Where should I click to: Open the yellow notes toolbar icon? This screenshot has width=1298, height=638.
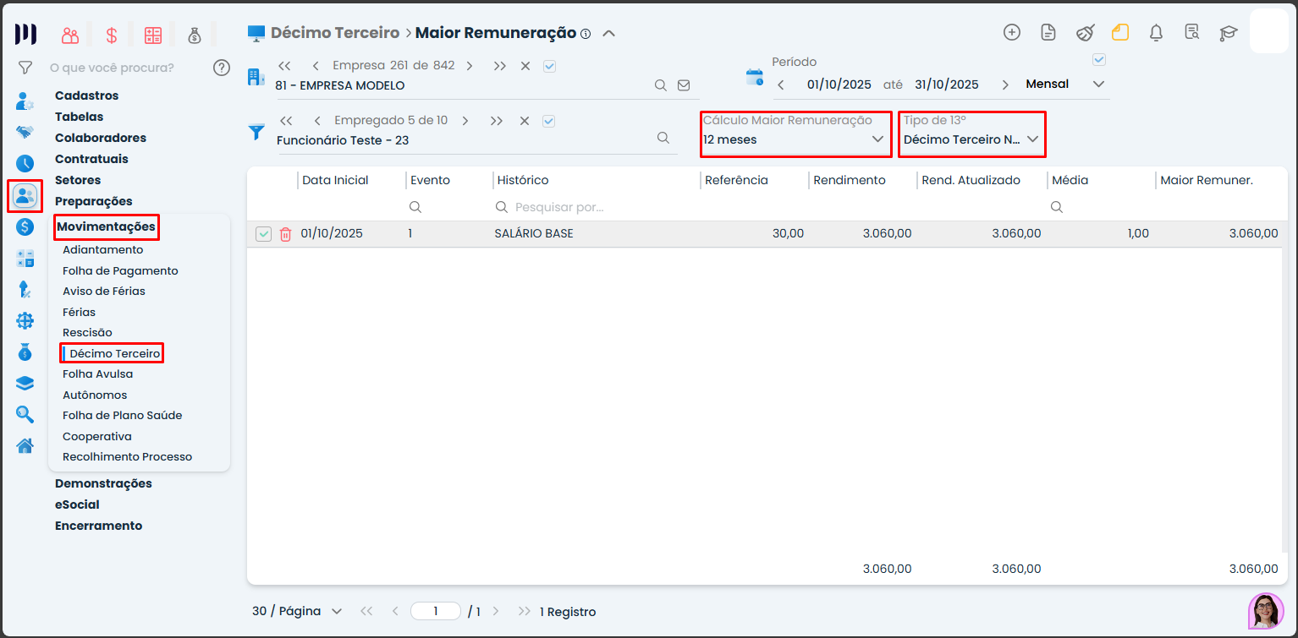[1120, 32]
